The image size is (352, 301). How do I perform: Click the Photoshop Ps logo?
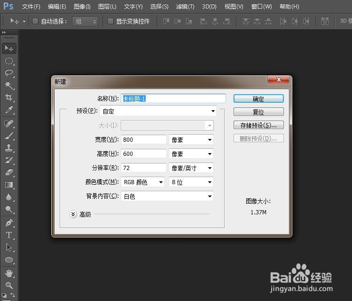pyautogui.click(x=8, y=6)
